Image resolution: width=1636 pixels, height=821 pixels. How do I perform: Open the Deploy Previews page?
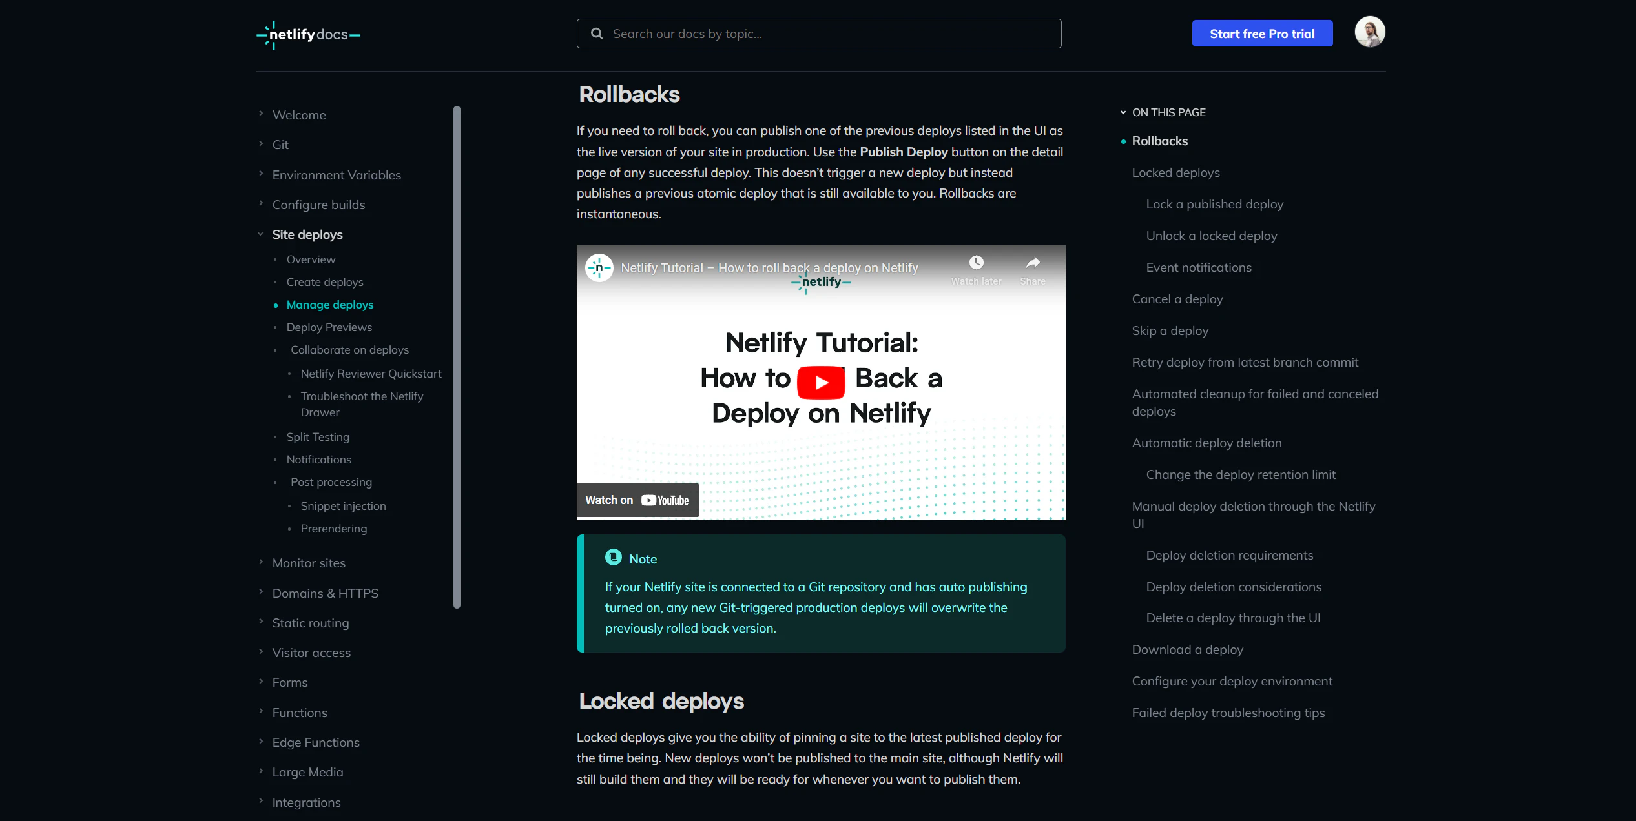(329, 327)
